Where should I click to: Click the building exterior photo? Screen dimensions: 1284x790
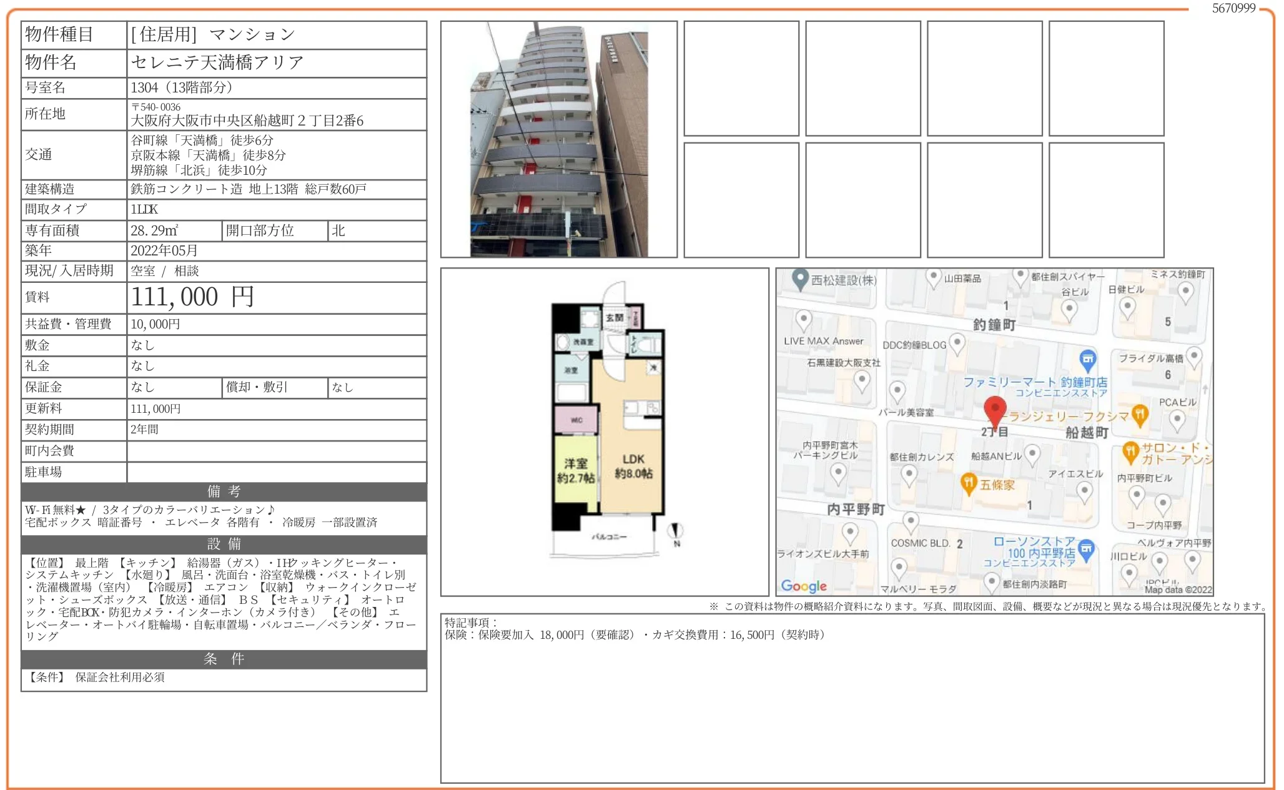558,139
